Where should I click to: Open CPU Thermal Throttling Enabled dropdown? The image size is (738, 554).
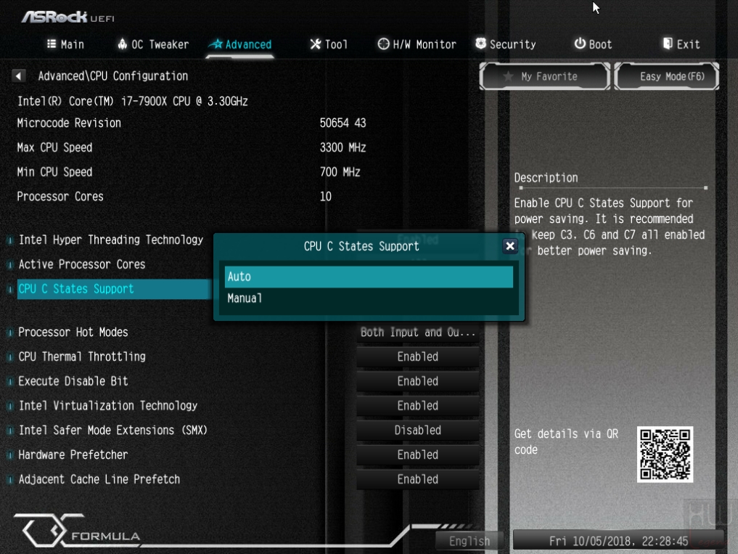pyautogui.click(x=417, y=357)
